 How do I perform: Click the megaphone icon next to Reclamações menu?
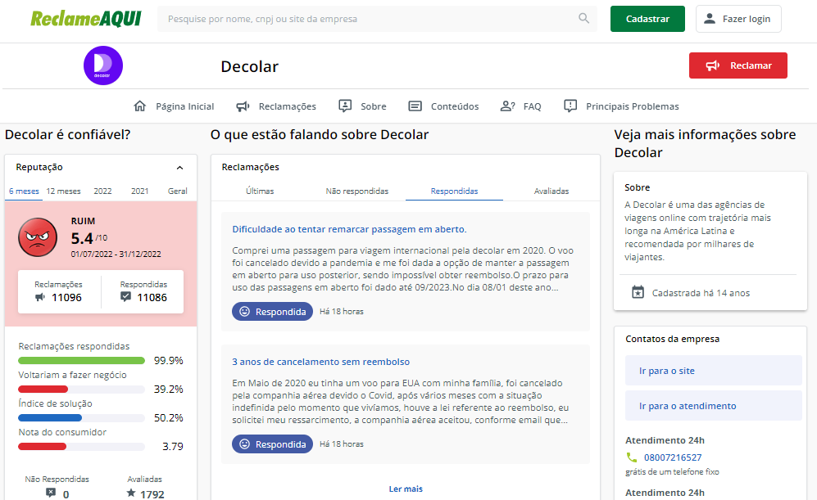(x=243, y=106)
